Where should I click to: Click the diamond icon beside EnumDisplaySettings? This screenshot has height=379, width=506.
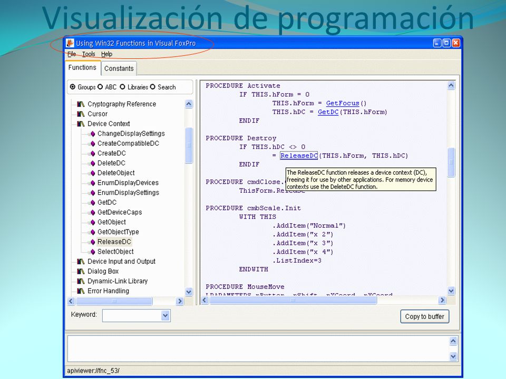click(x=93, y=193)
